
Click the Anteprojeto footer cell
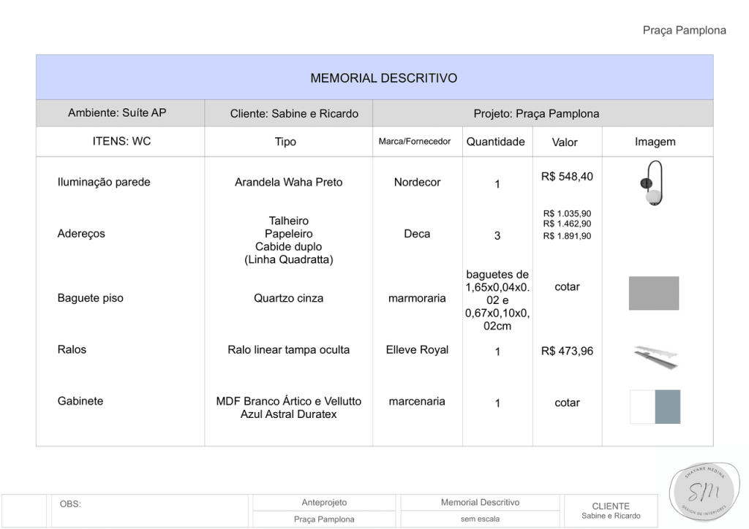coord(324,503)
